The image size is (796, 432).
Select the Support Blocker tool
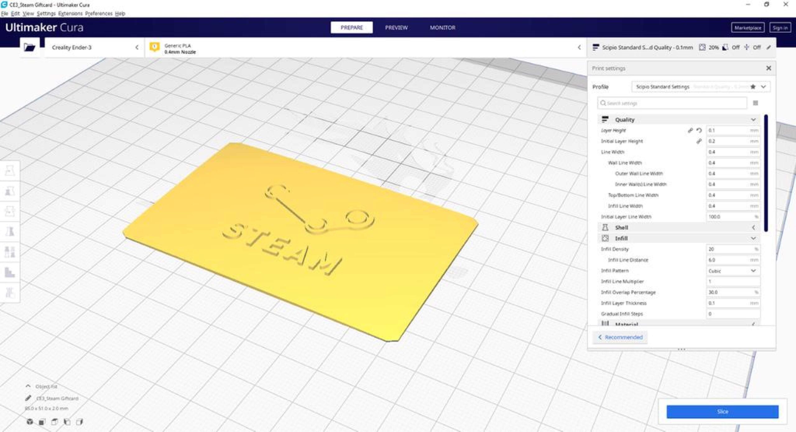coord(10,272)
